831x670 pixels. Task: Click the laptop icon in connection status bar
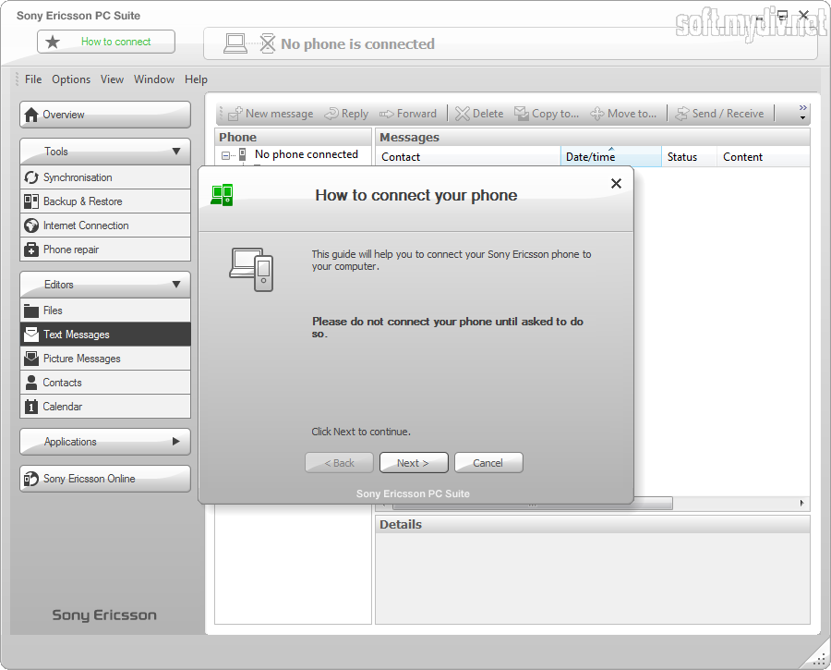click(235, 43)
